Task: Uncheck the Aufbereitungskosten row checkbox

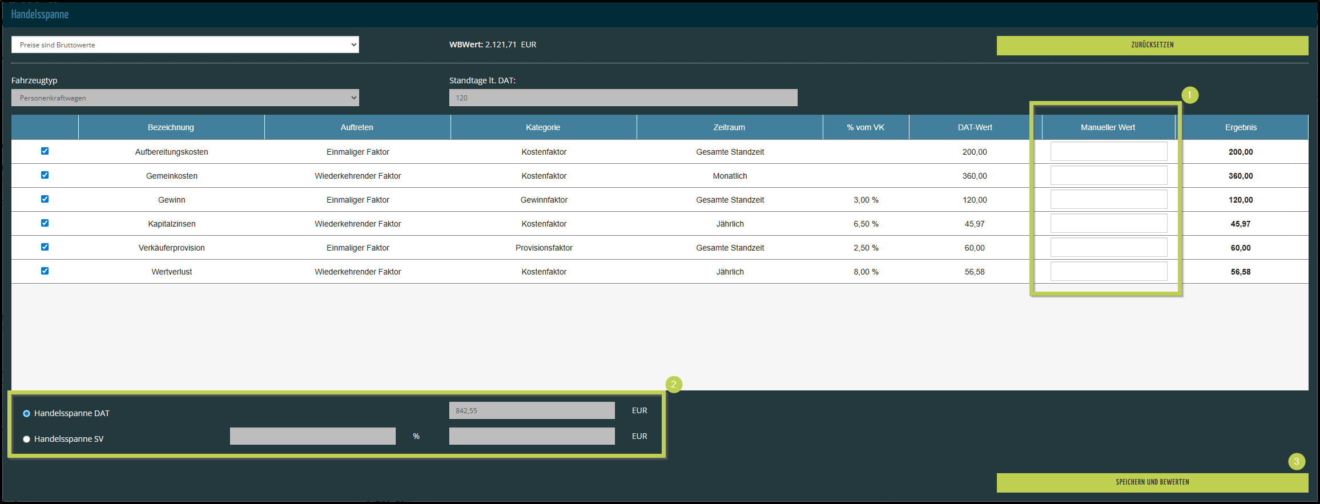Action: tap(45, 151)
